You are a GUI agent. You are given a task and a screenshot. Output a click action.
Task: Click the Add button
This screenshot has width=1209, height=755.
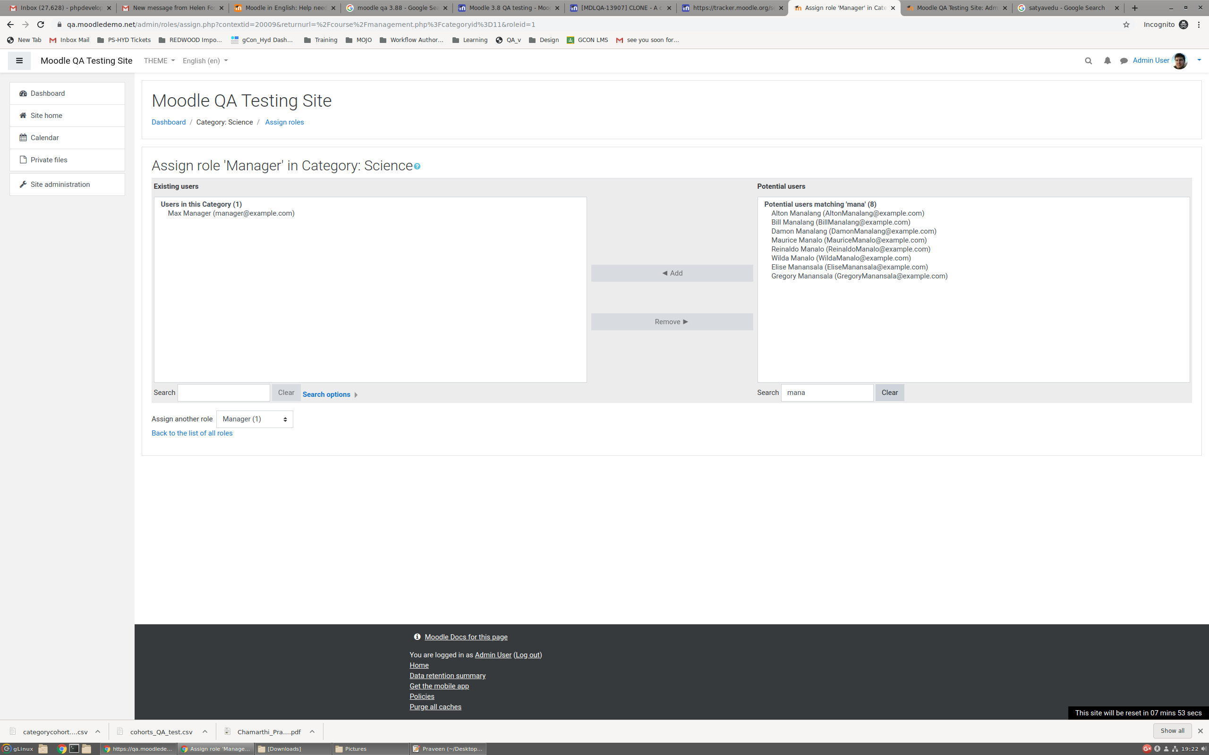(x=672, y=273)
